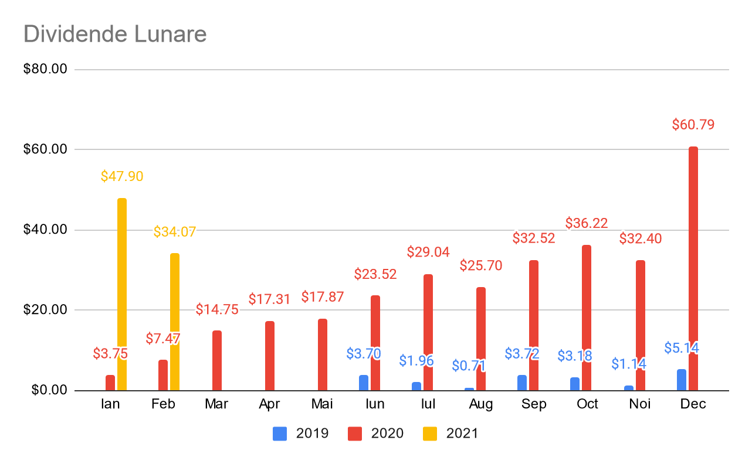This screenshot has height=464, width=752.
Task: Select the red 2020 bar for Iul
Action: [428, 332]
